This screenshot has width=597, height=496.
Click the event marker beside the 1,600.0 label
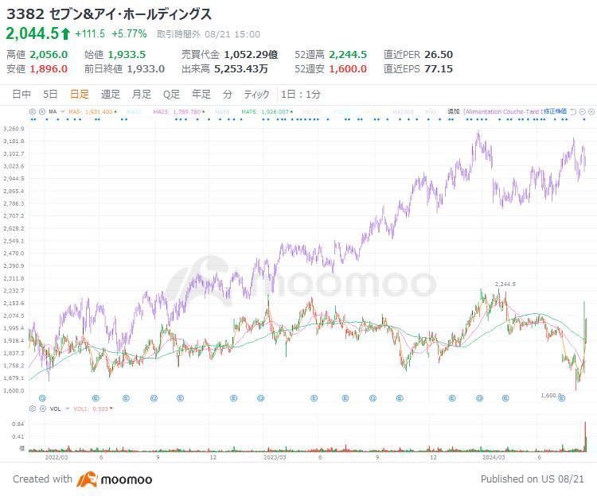[562, 398]
